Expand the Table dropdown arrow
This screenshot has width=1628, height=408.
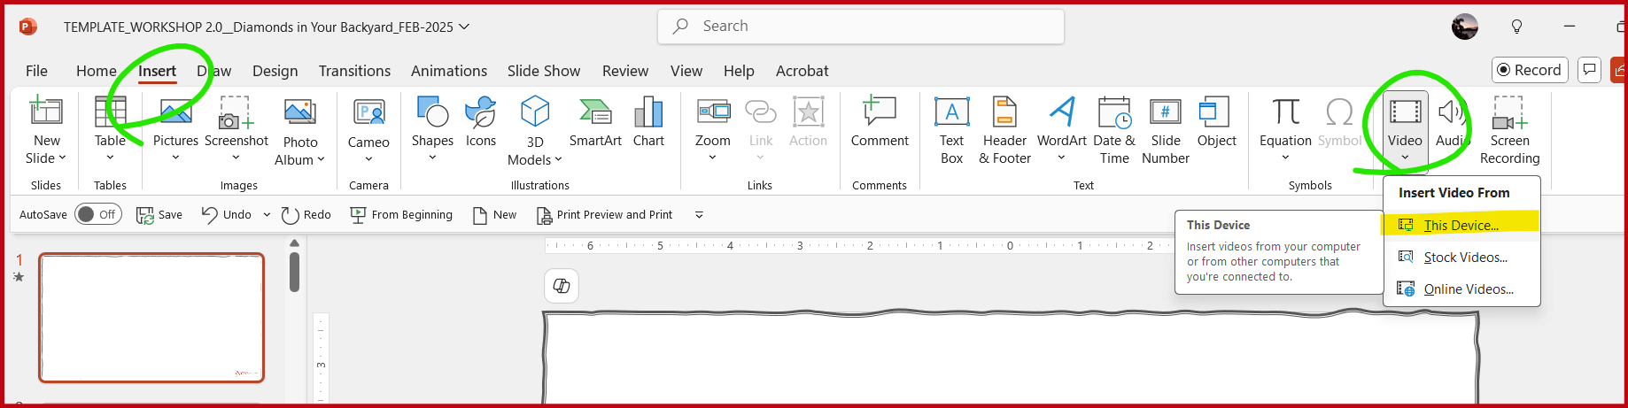click(110, 158)
